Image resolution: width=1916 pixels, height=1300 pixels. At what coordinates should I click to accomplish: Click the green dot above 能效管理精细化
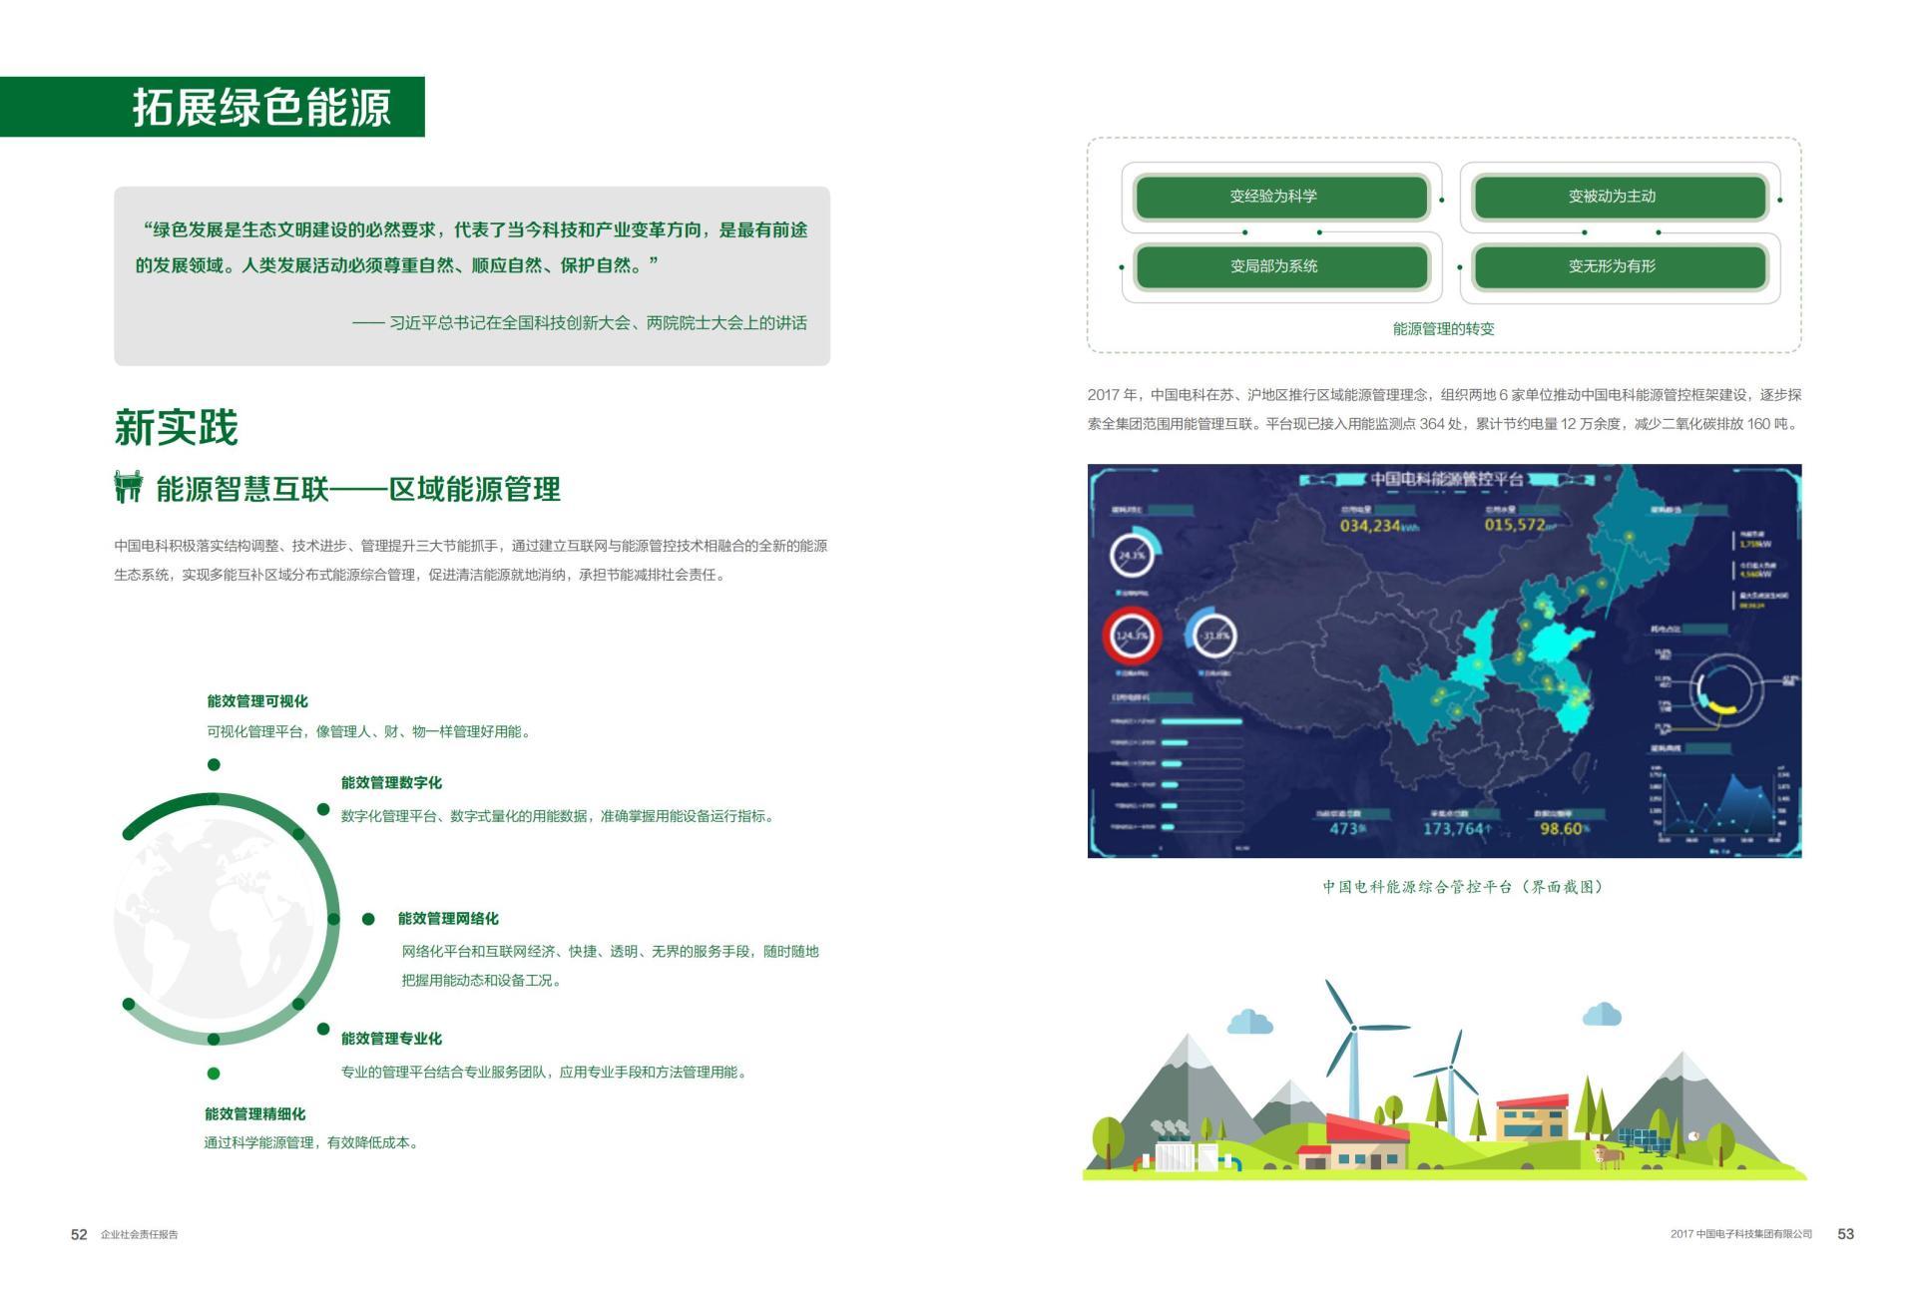214,1074
